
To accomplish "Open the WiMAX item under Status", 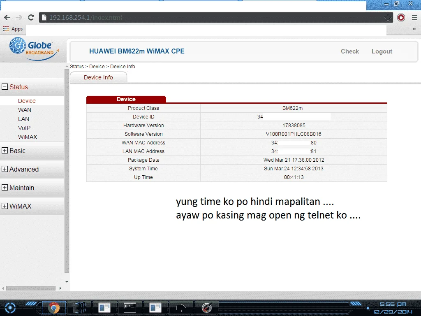I will (x=28, y=137).
